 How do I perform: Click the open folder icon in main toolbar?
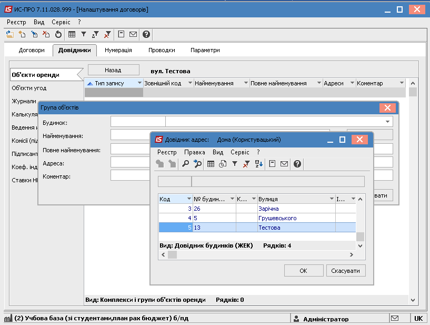click(x=10, y=34)
